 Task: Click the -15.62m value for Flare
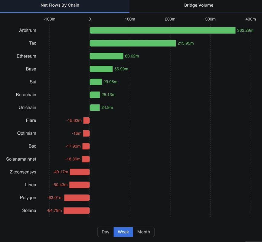tap(74, 120)
